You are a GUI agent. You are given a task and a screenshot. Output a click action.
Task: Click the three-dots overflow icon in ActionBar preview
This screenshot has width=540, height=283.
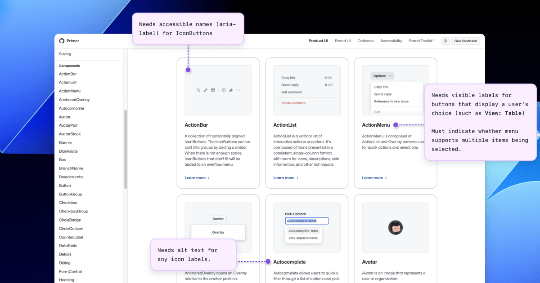point(238,90)
